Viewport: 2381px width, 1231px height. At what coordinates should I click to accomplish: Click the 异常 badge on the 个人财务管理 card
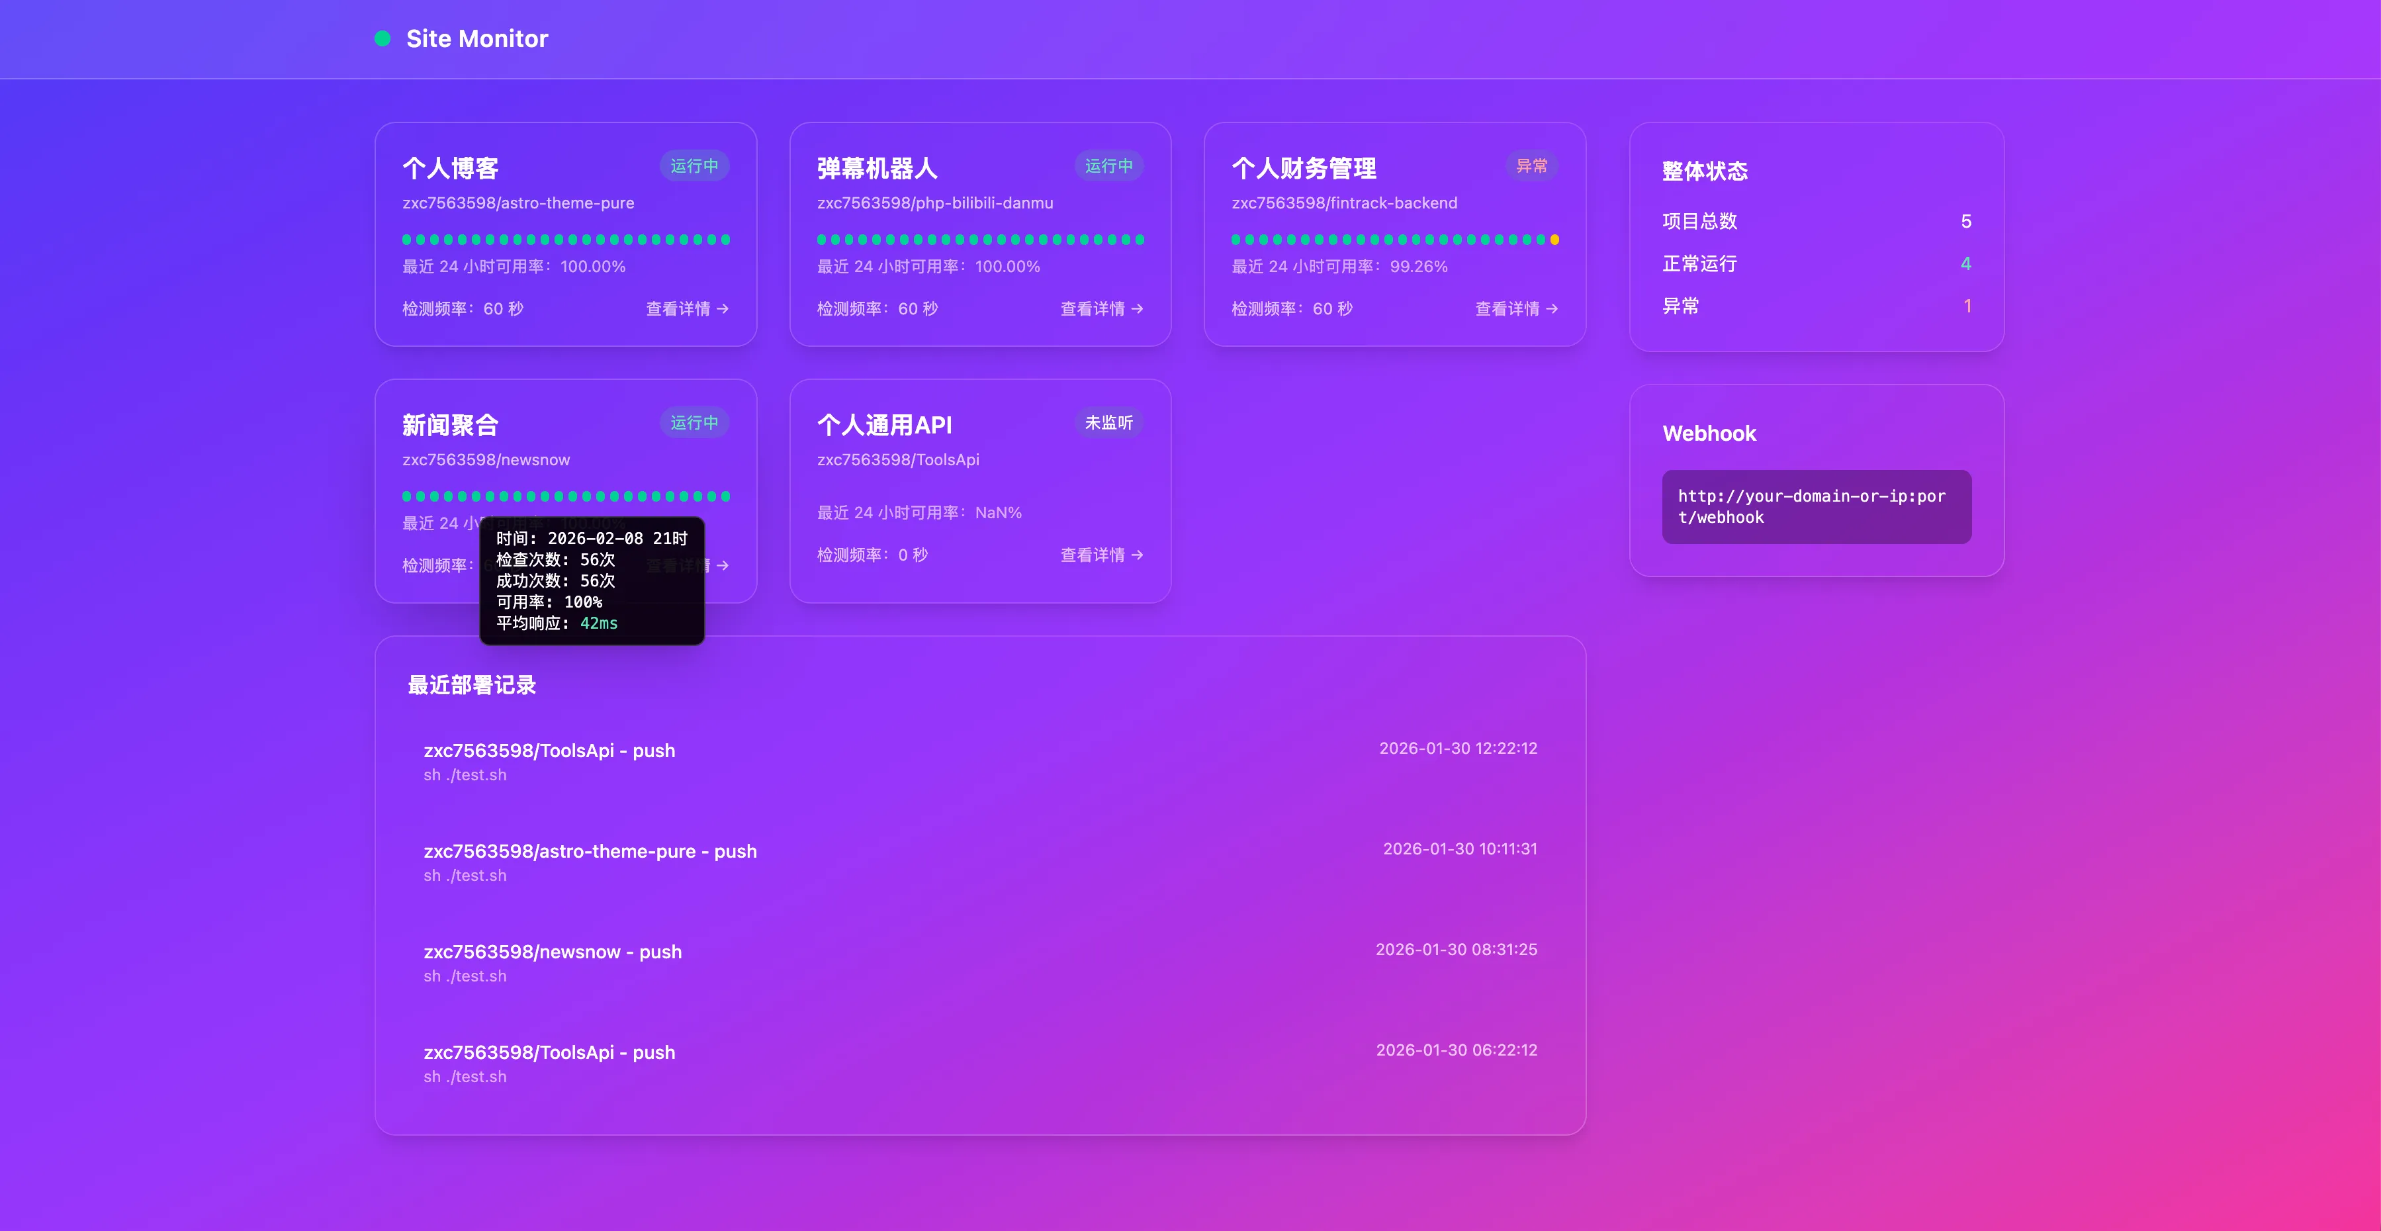pos(1531,166)
